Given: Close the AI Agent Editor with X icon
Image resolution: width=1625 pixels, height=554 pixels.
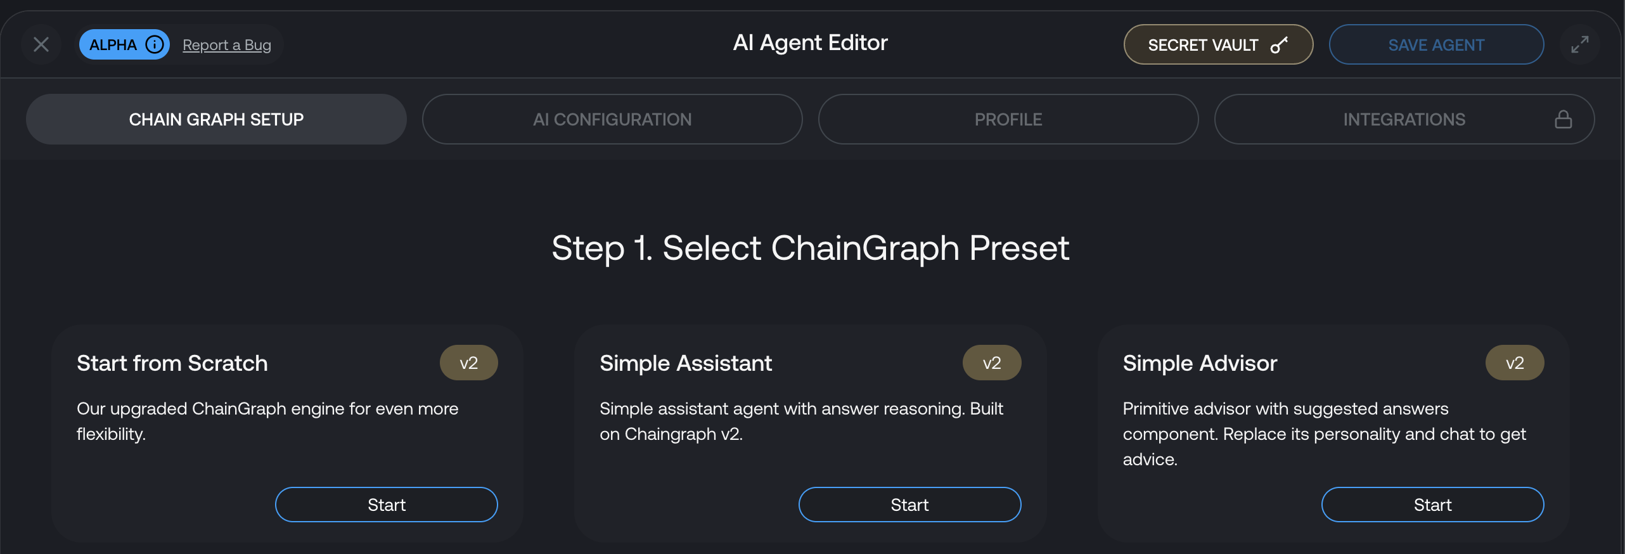Looking at the screenshot, I should click(41, 44).
